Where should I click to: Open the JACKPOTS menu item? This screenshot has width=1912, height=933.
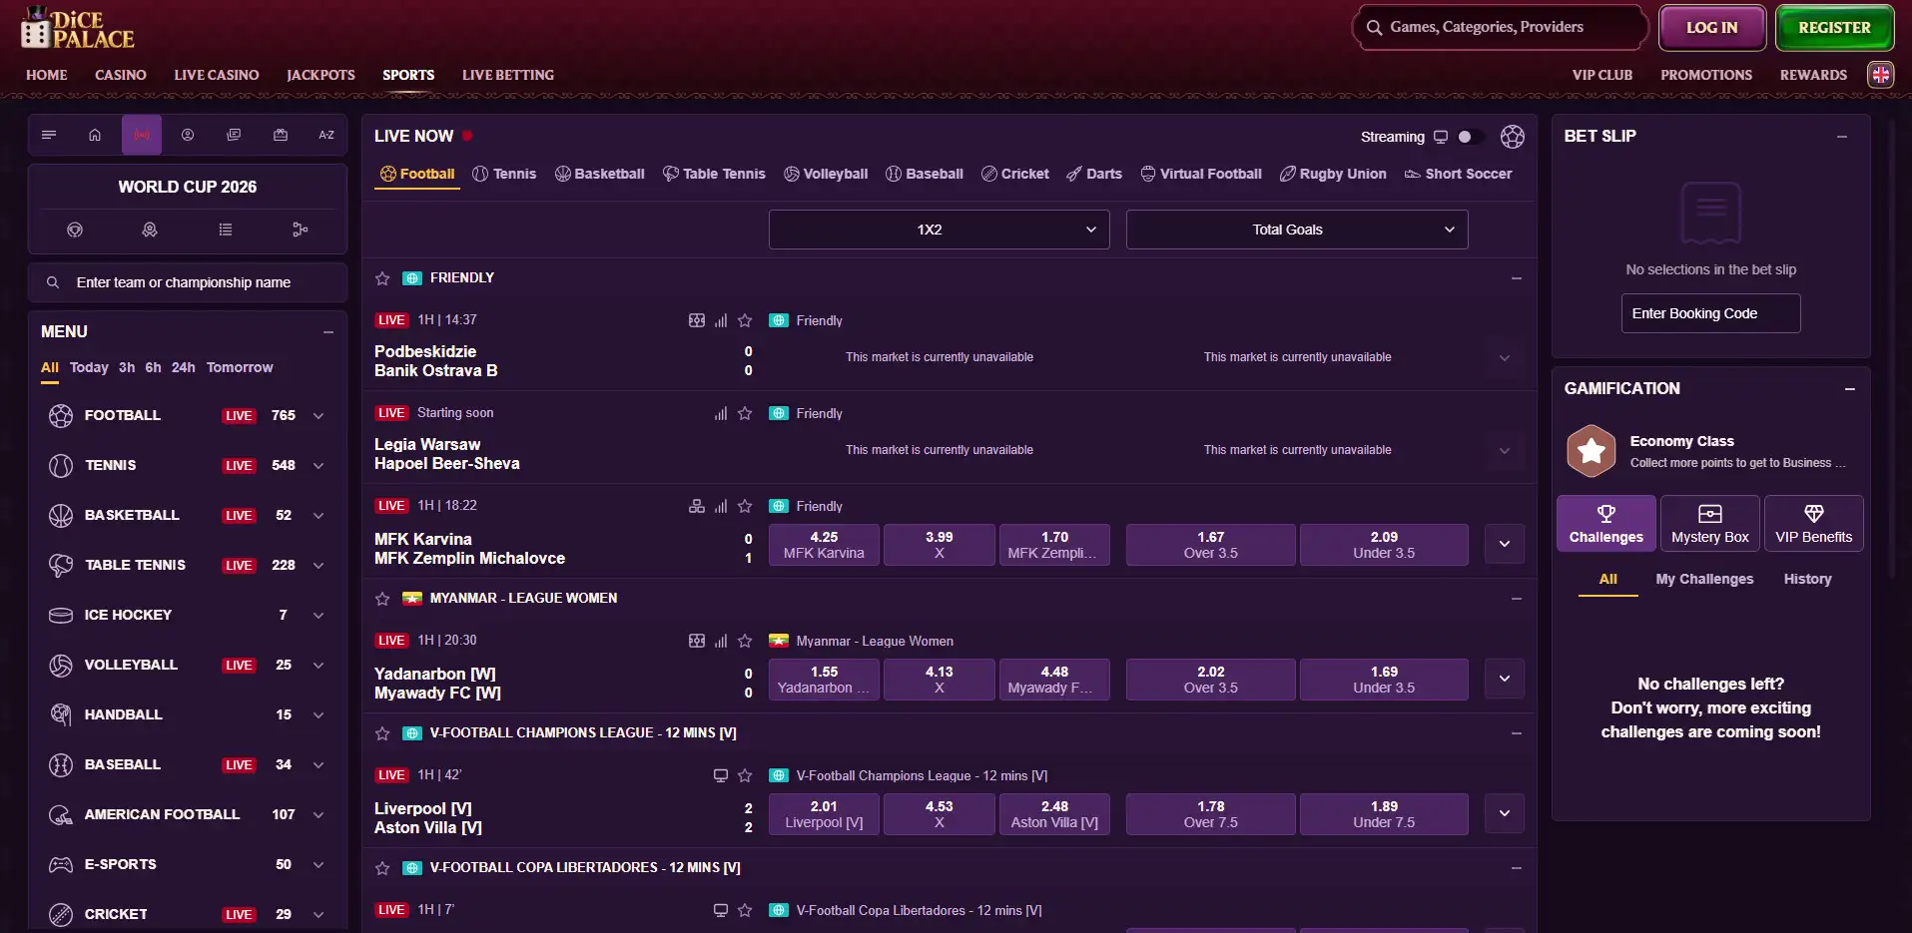(320, 75)
